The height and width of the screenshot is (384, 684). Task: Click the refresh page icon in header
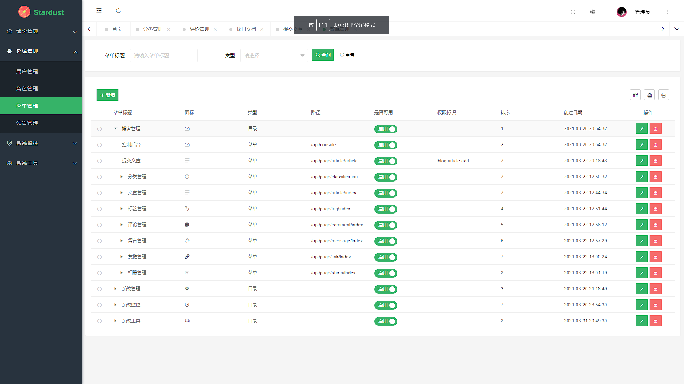118,11
